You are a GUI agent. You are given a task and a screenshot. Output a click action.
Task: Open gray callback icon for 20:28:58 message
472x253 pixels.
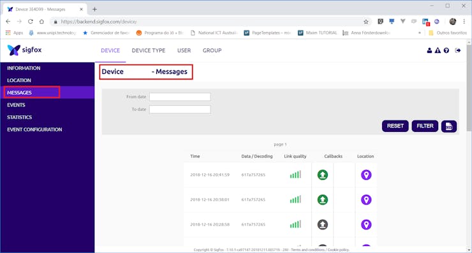(323, 224)
